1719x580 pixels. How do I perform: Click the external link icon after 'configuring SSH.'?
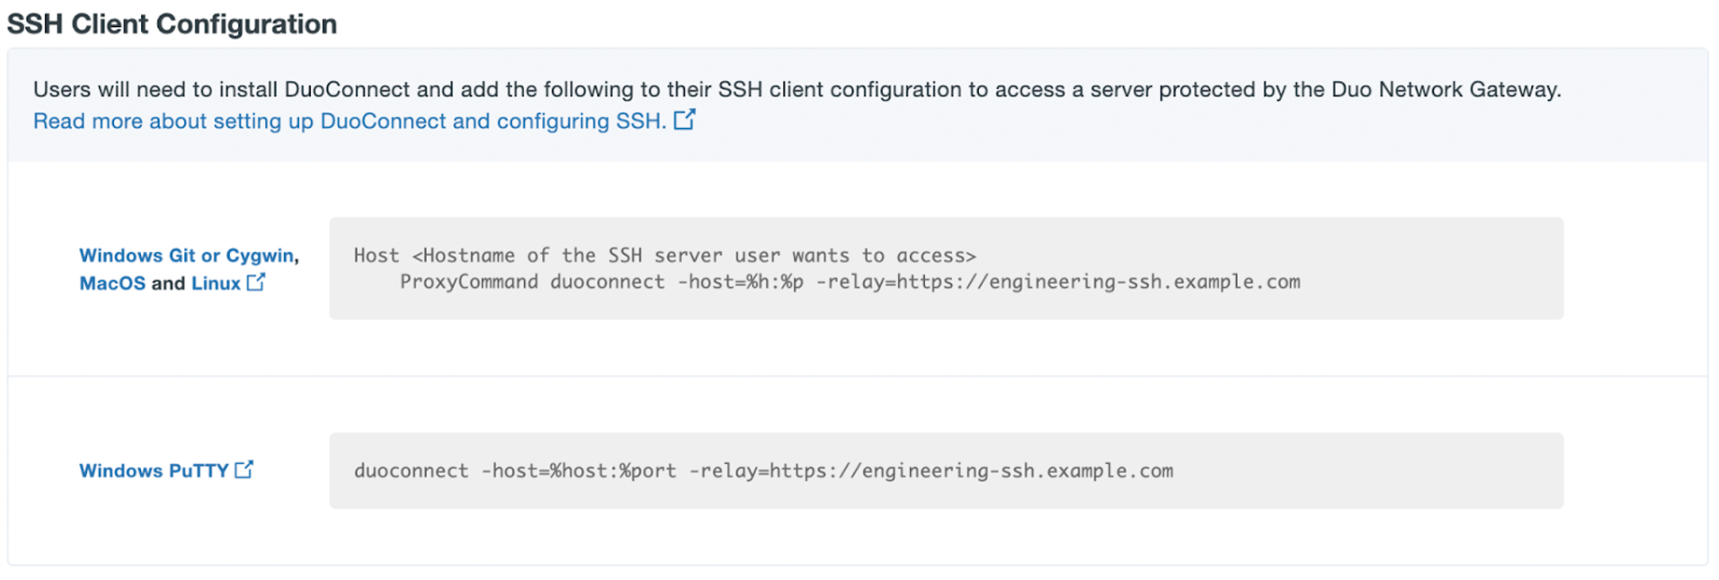click(684, 120)
